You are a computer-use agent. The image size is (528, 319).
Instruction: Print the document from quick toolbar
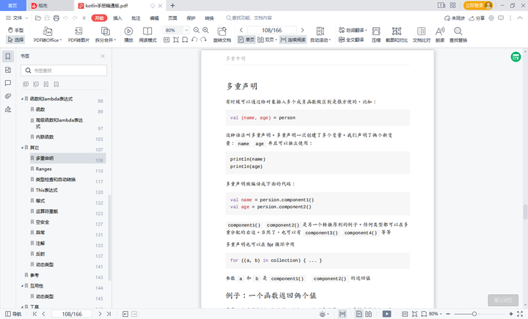56,18
